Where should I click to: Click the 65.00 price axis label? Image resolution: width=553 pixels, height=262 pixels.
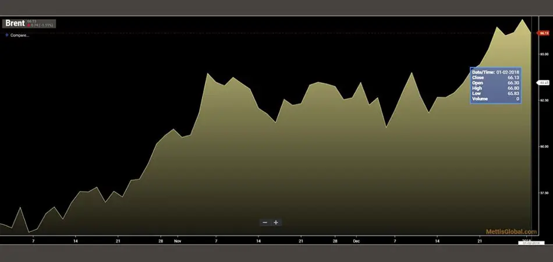click(544, 54)
